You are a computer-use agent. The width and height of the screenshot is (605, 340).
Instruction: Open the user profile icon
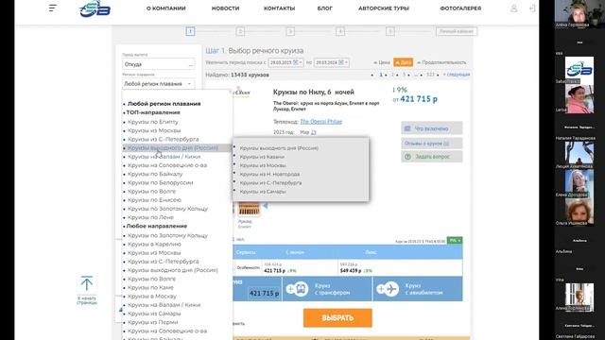point(513,8)
